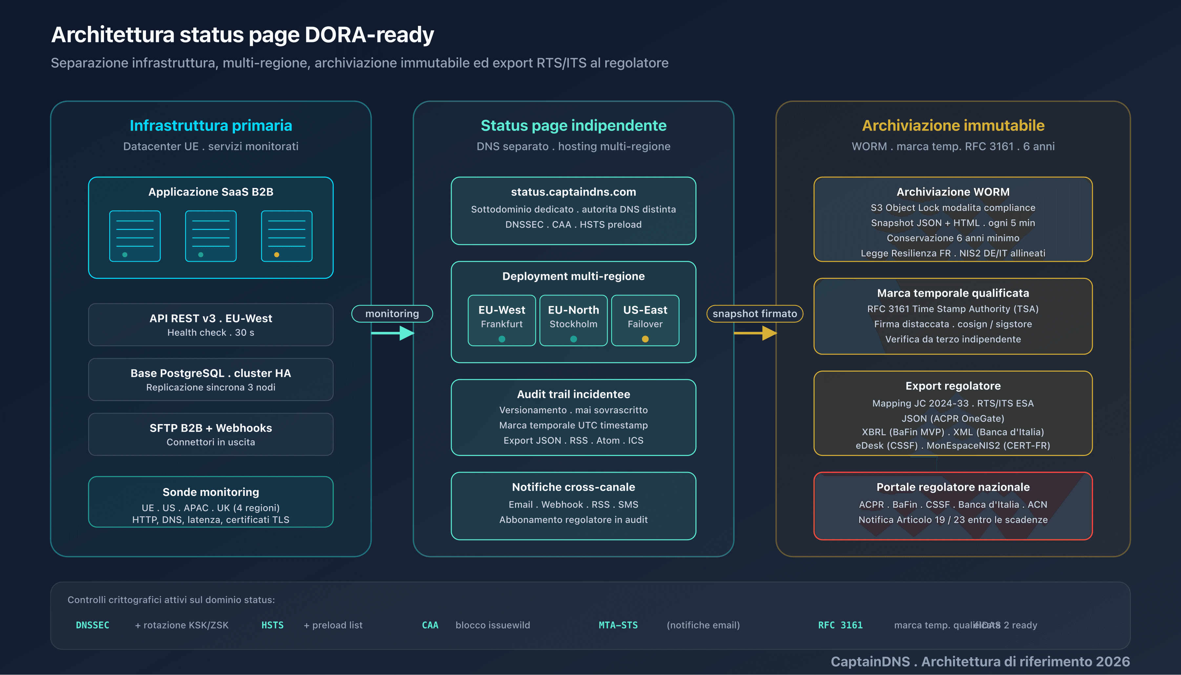
Task: Click the green status dot under EU-North Stockholm
Action: (x=573, y=339)
